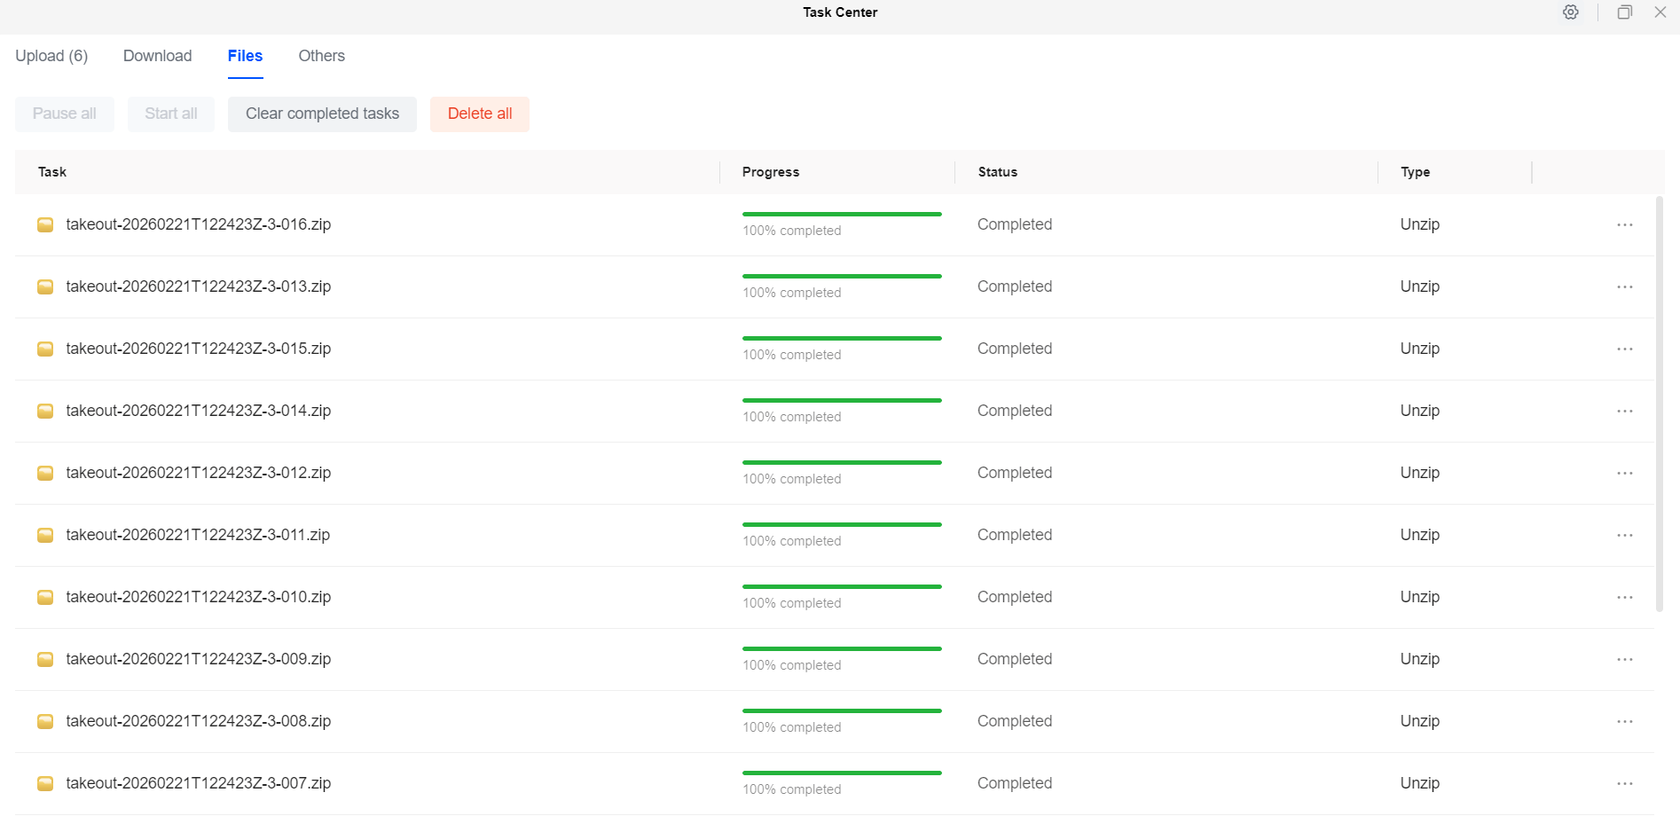
Task: Open more options for takeout 3-016.zip
Action: [1624, 225]
